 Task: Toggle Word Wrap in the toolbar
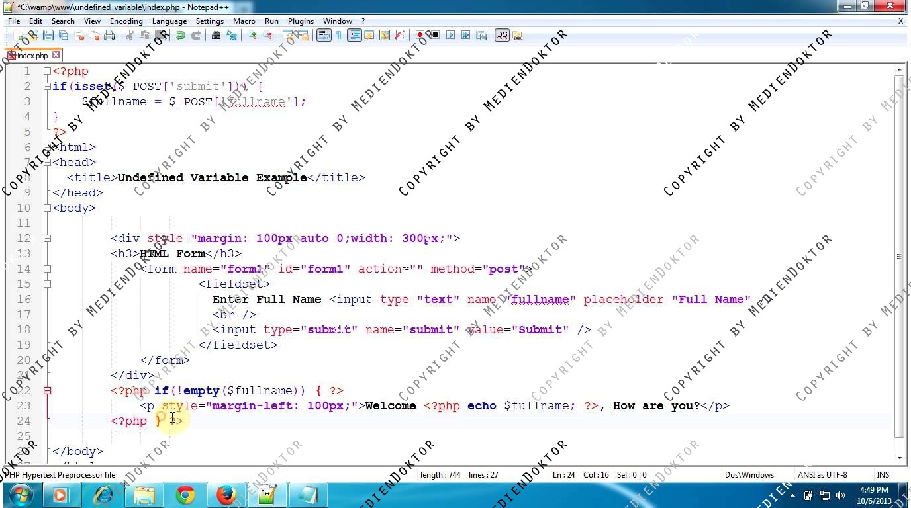pos(324,35)
